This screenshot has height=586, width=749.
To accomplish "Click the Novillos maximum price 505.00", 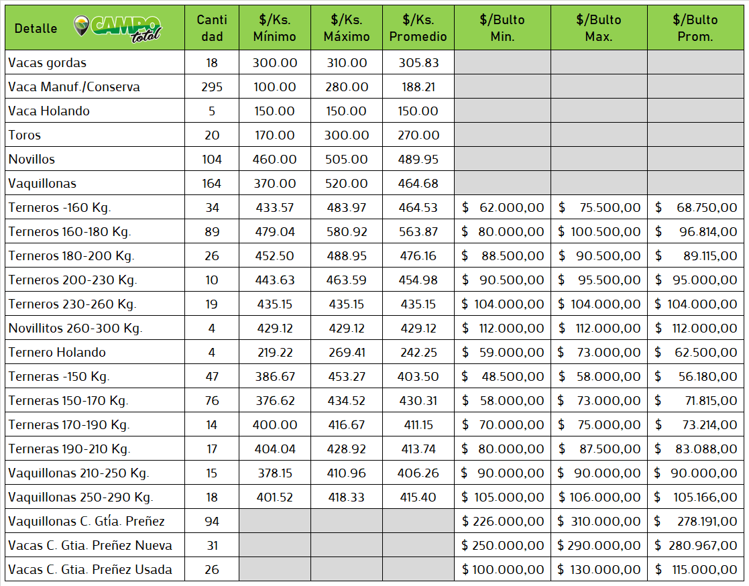I will [x=347, y=160].
